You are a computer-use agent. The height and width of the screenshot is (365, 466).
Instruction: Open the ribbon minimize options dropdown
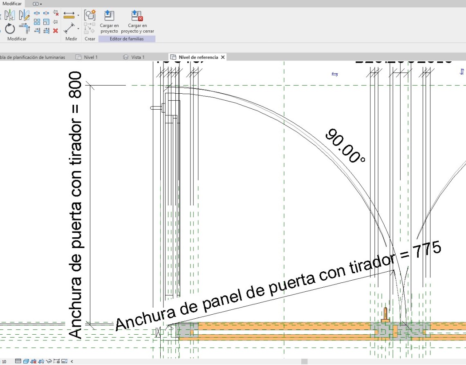pyautogui.click(x=38, y=3)
